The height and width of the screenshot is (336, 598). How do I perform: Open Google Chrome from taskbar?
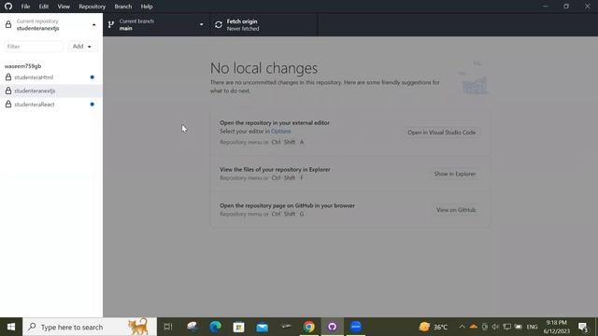click(309, 327)
